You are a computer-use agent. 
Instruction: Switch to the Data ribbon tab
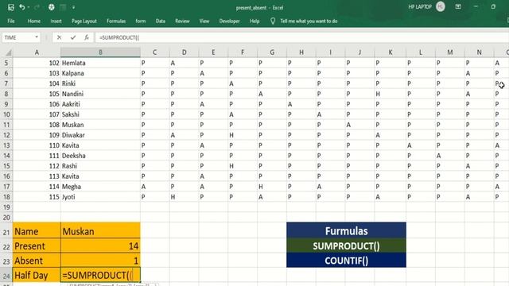click(161, 21)
